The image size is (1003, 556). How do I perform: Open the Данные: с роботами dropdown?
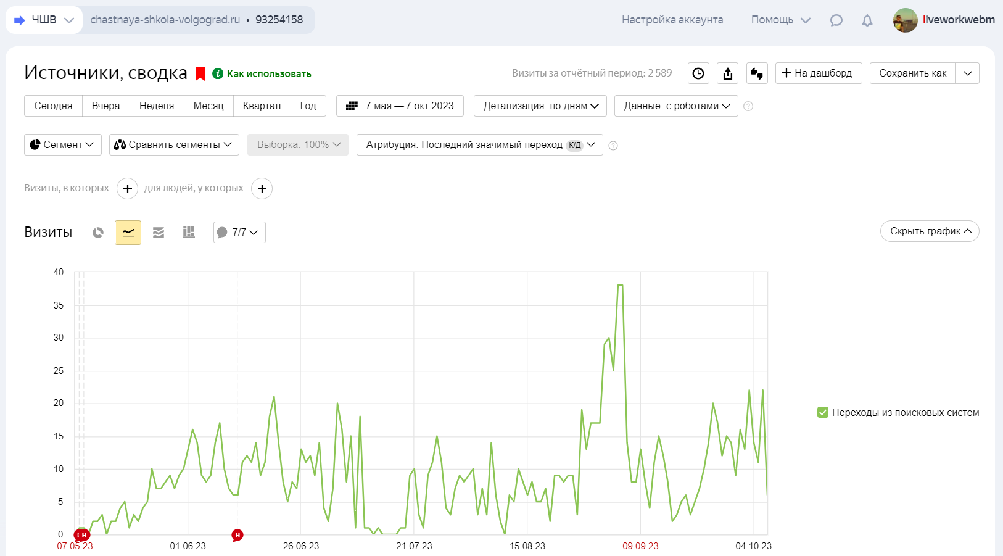pyautogui.click(x=676, y=106)
